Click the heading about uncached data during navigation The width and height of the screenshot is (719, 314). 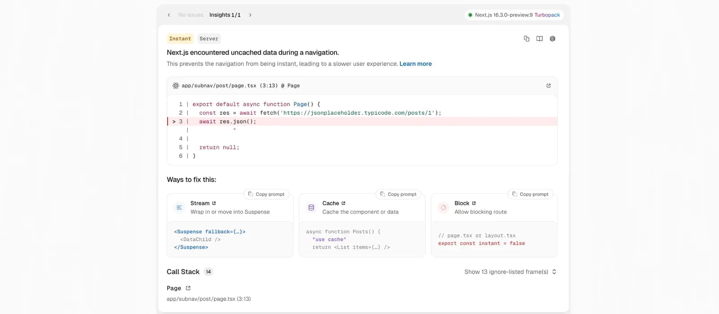253,52
